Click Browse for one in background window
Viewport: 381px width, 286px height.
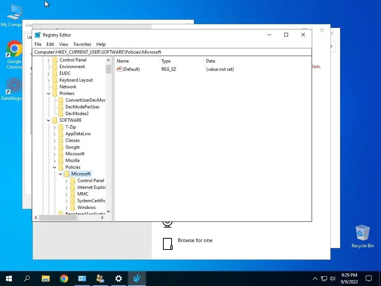pyautogui.click(x=195, y=240)
